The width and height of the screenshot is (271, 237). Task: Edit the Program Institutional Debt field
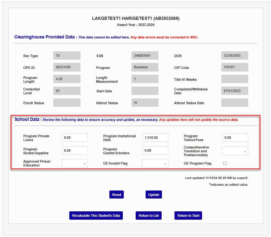point(155,138)
